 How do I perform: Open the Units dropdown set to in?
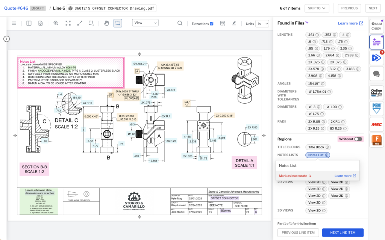click(x=262, y=24)
